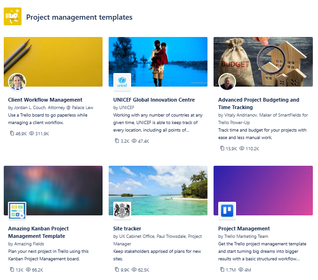The width and height of the screenshot is (318, 280).
Task: Click 'Track time and budget for your projects' description
Action: click(x=262, y=133)
